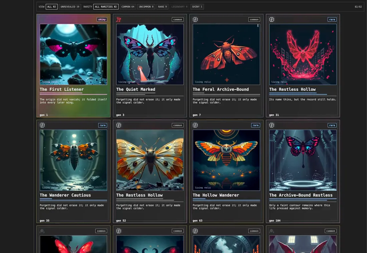
Task: Click the blue bar under The Archive-Bound Restless
Action: click(x=303, y=199)
